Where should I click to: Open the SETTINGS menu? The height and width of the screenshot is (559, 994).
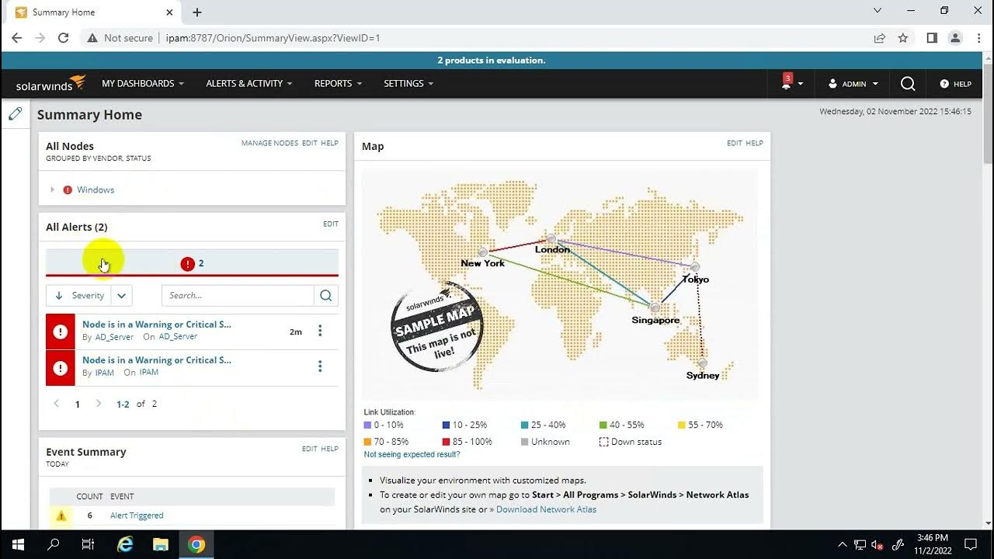408,83
